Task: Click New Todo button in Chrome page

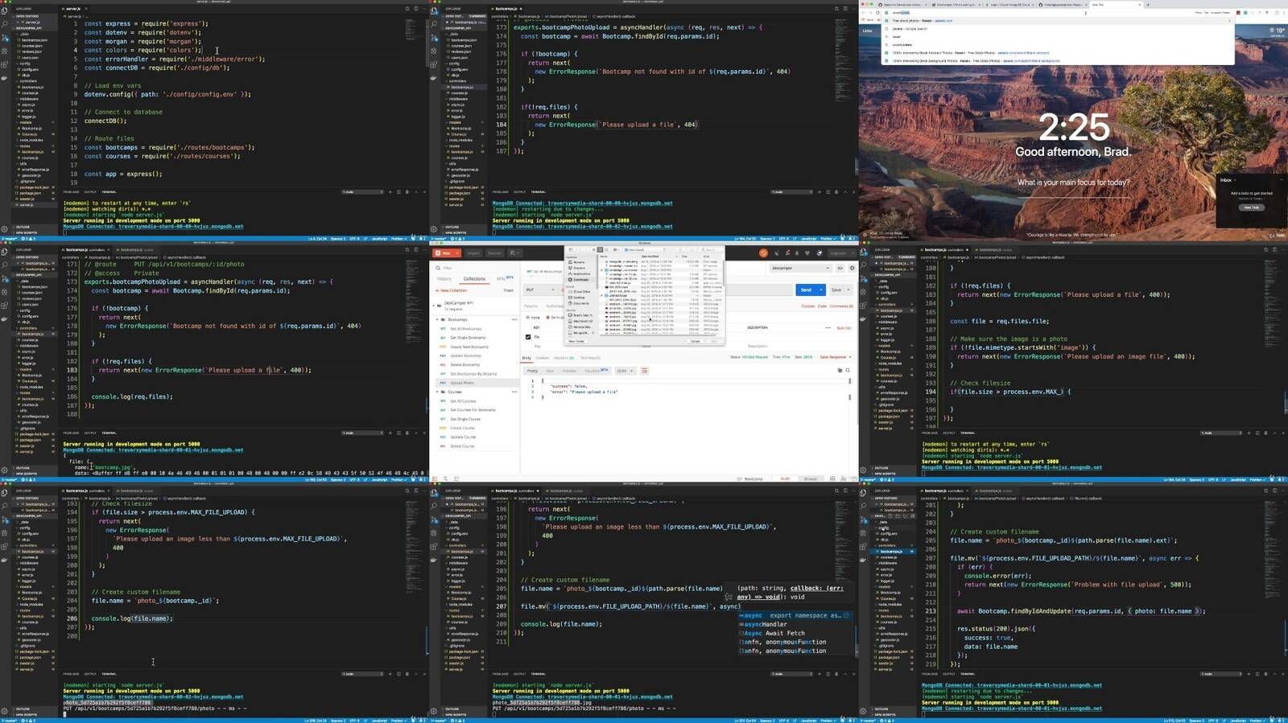Action: pyautogui.click(x=1251, y=207)
